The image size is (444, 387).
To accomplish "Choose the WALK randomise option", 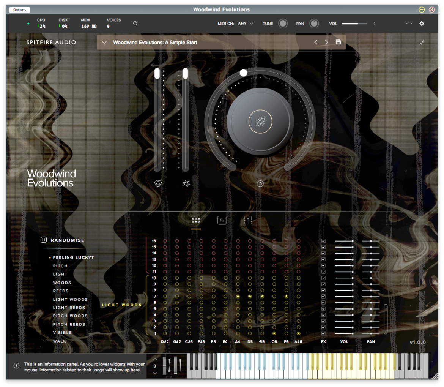I will 60,341.
